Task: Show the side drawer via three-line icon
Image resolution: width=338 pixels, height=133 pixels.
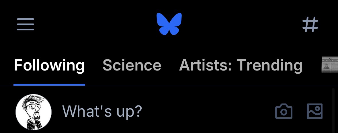Action: point(26,24)
